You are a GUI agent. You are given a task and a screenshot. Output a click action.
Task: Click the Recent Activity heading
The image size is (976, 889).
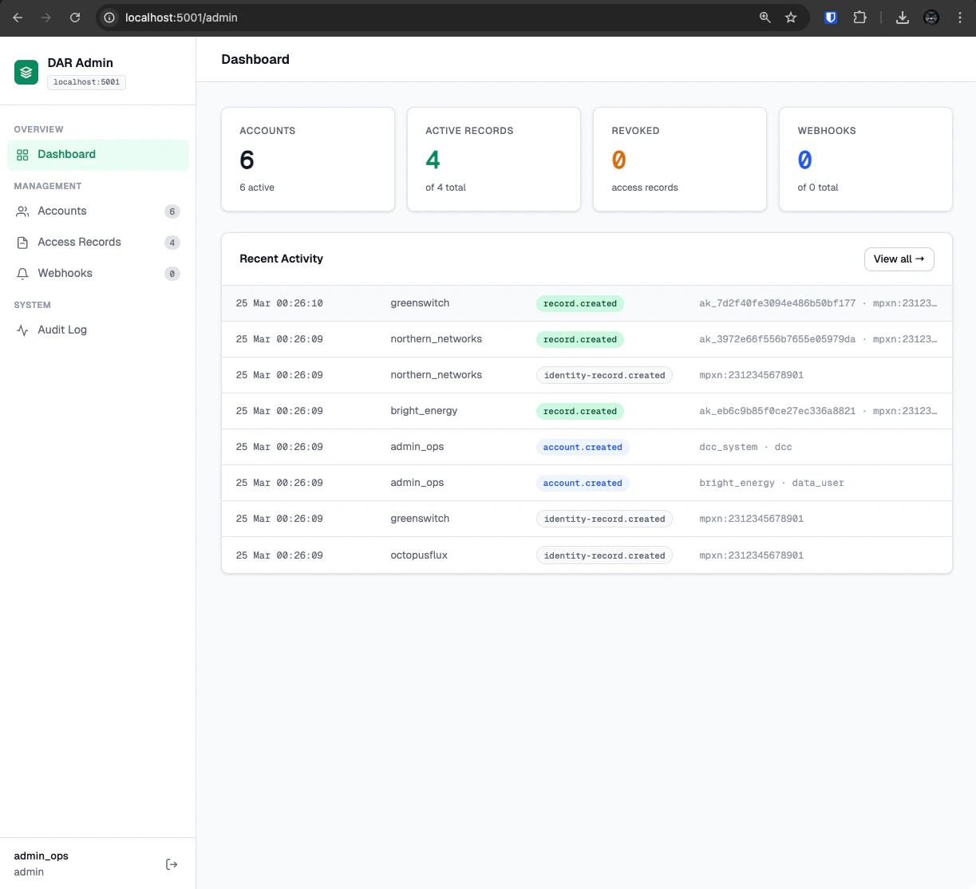point(281,259)
